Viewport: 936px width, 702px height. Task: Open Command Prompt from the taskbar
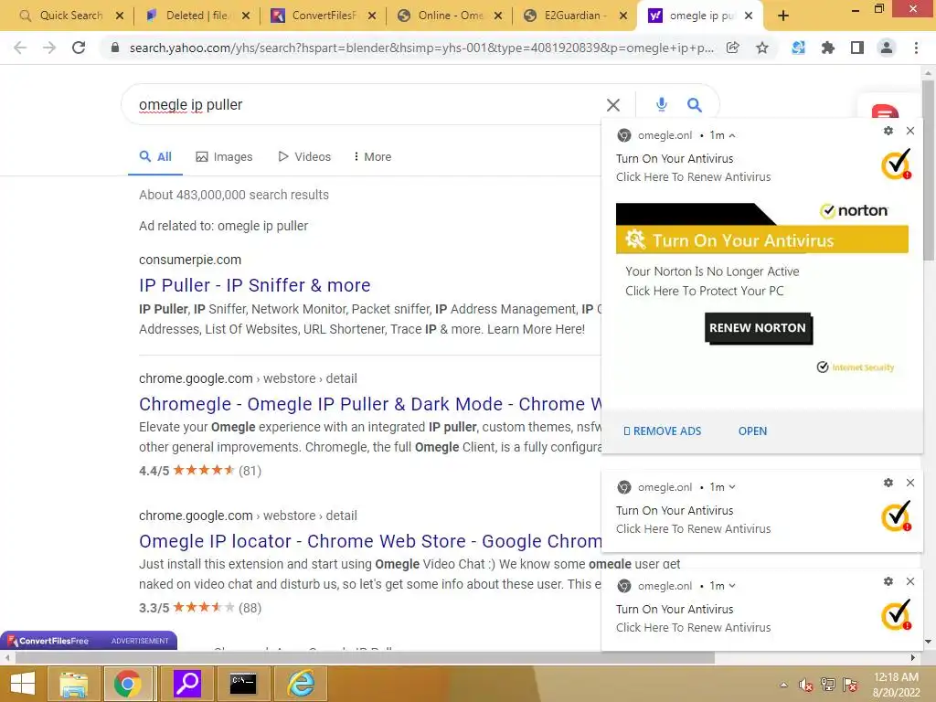pyautogui.click(x=243, y=684)
